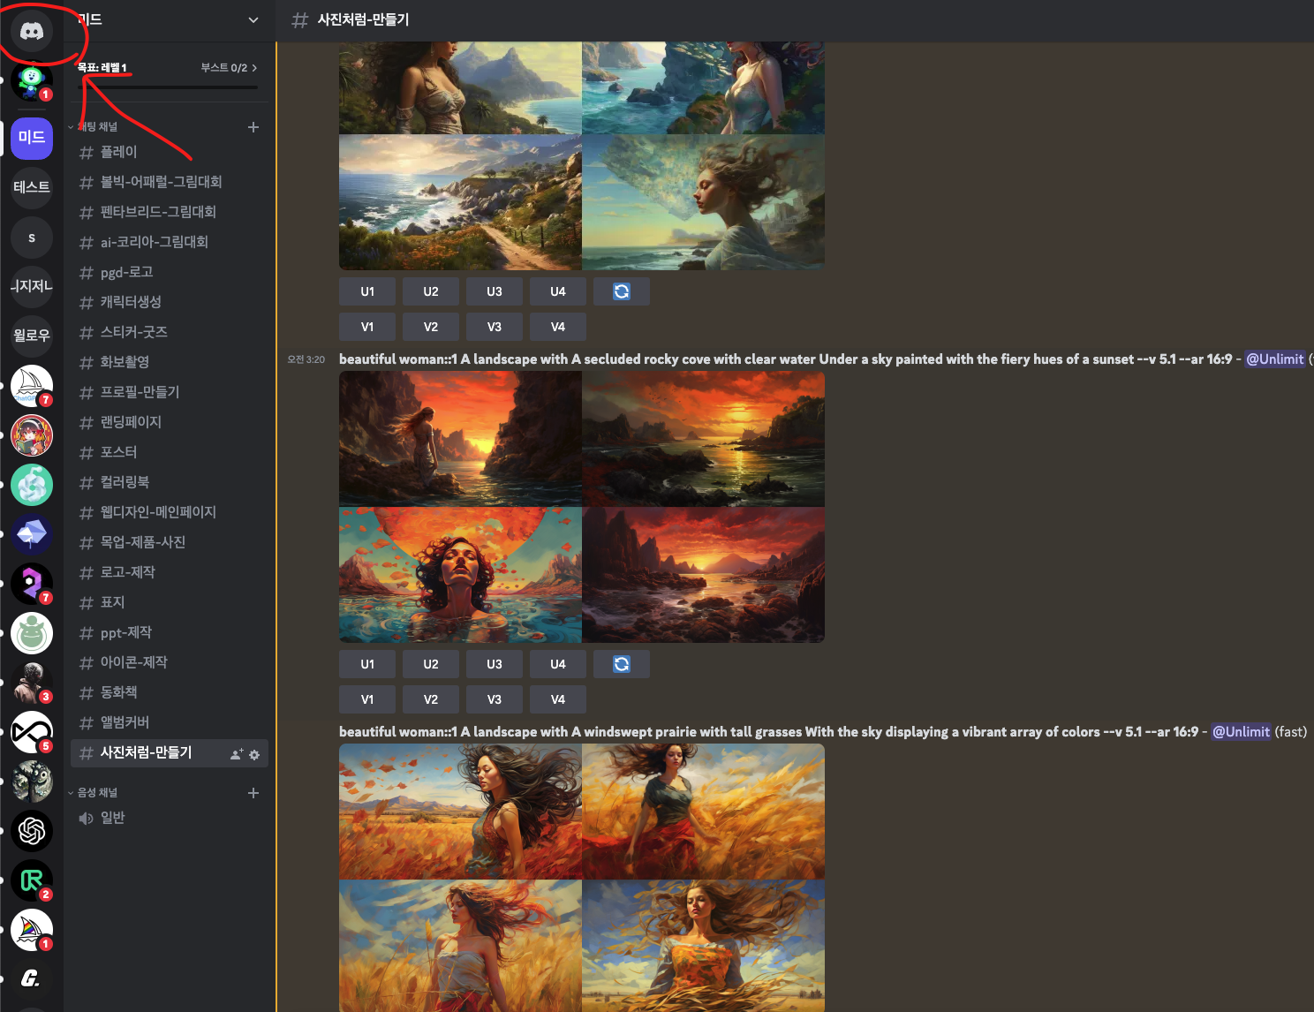The height and width of the screenshot is (1012, 1314).
Task: Open 스티커-굿즈 channel
Action: tap(170, 332)
